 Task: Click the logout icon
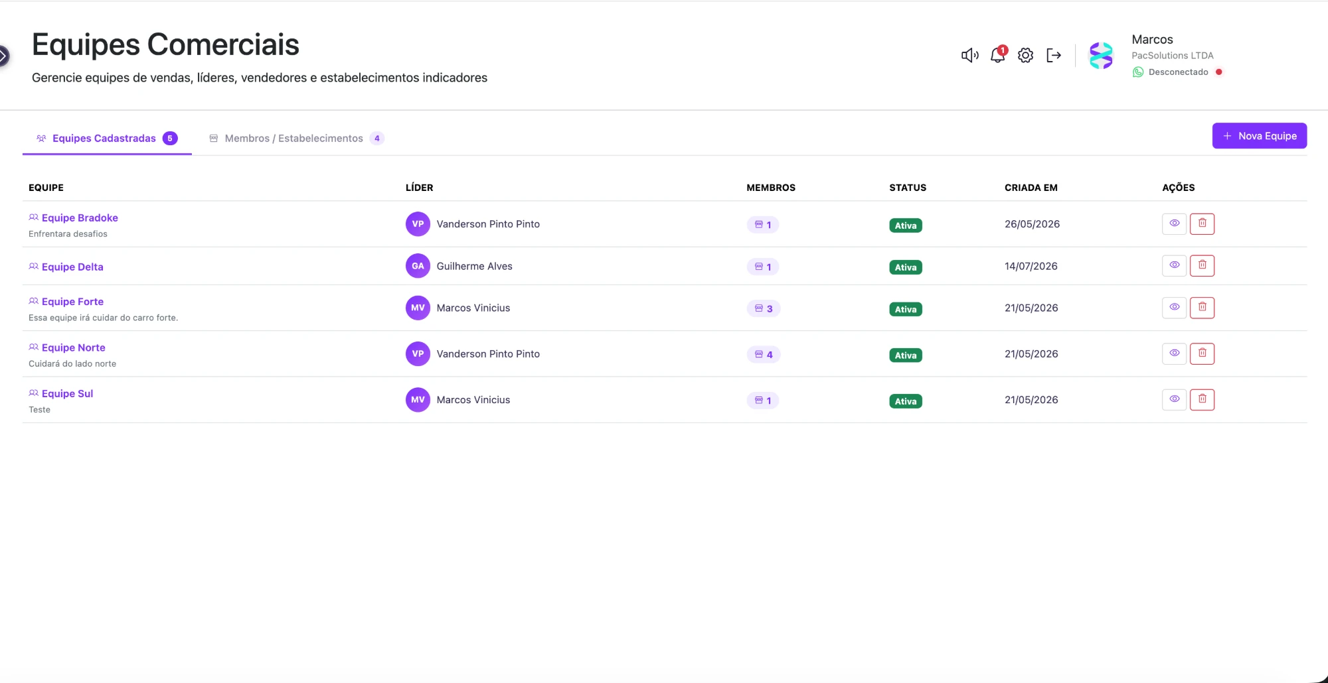point(1054,55)
